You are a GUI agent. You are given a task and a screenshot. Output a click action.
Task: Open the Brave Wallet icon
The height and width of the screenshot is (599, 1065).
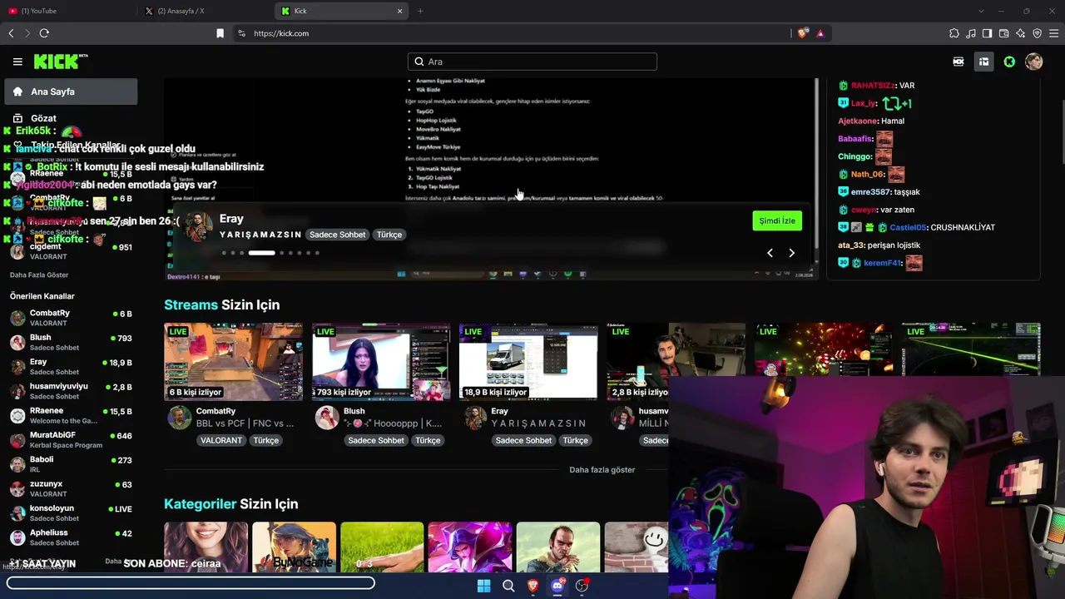click(x=1004, y=33)
